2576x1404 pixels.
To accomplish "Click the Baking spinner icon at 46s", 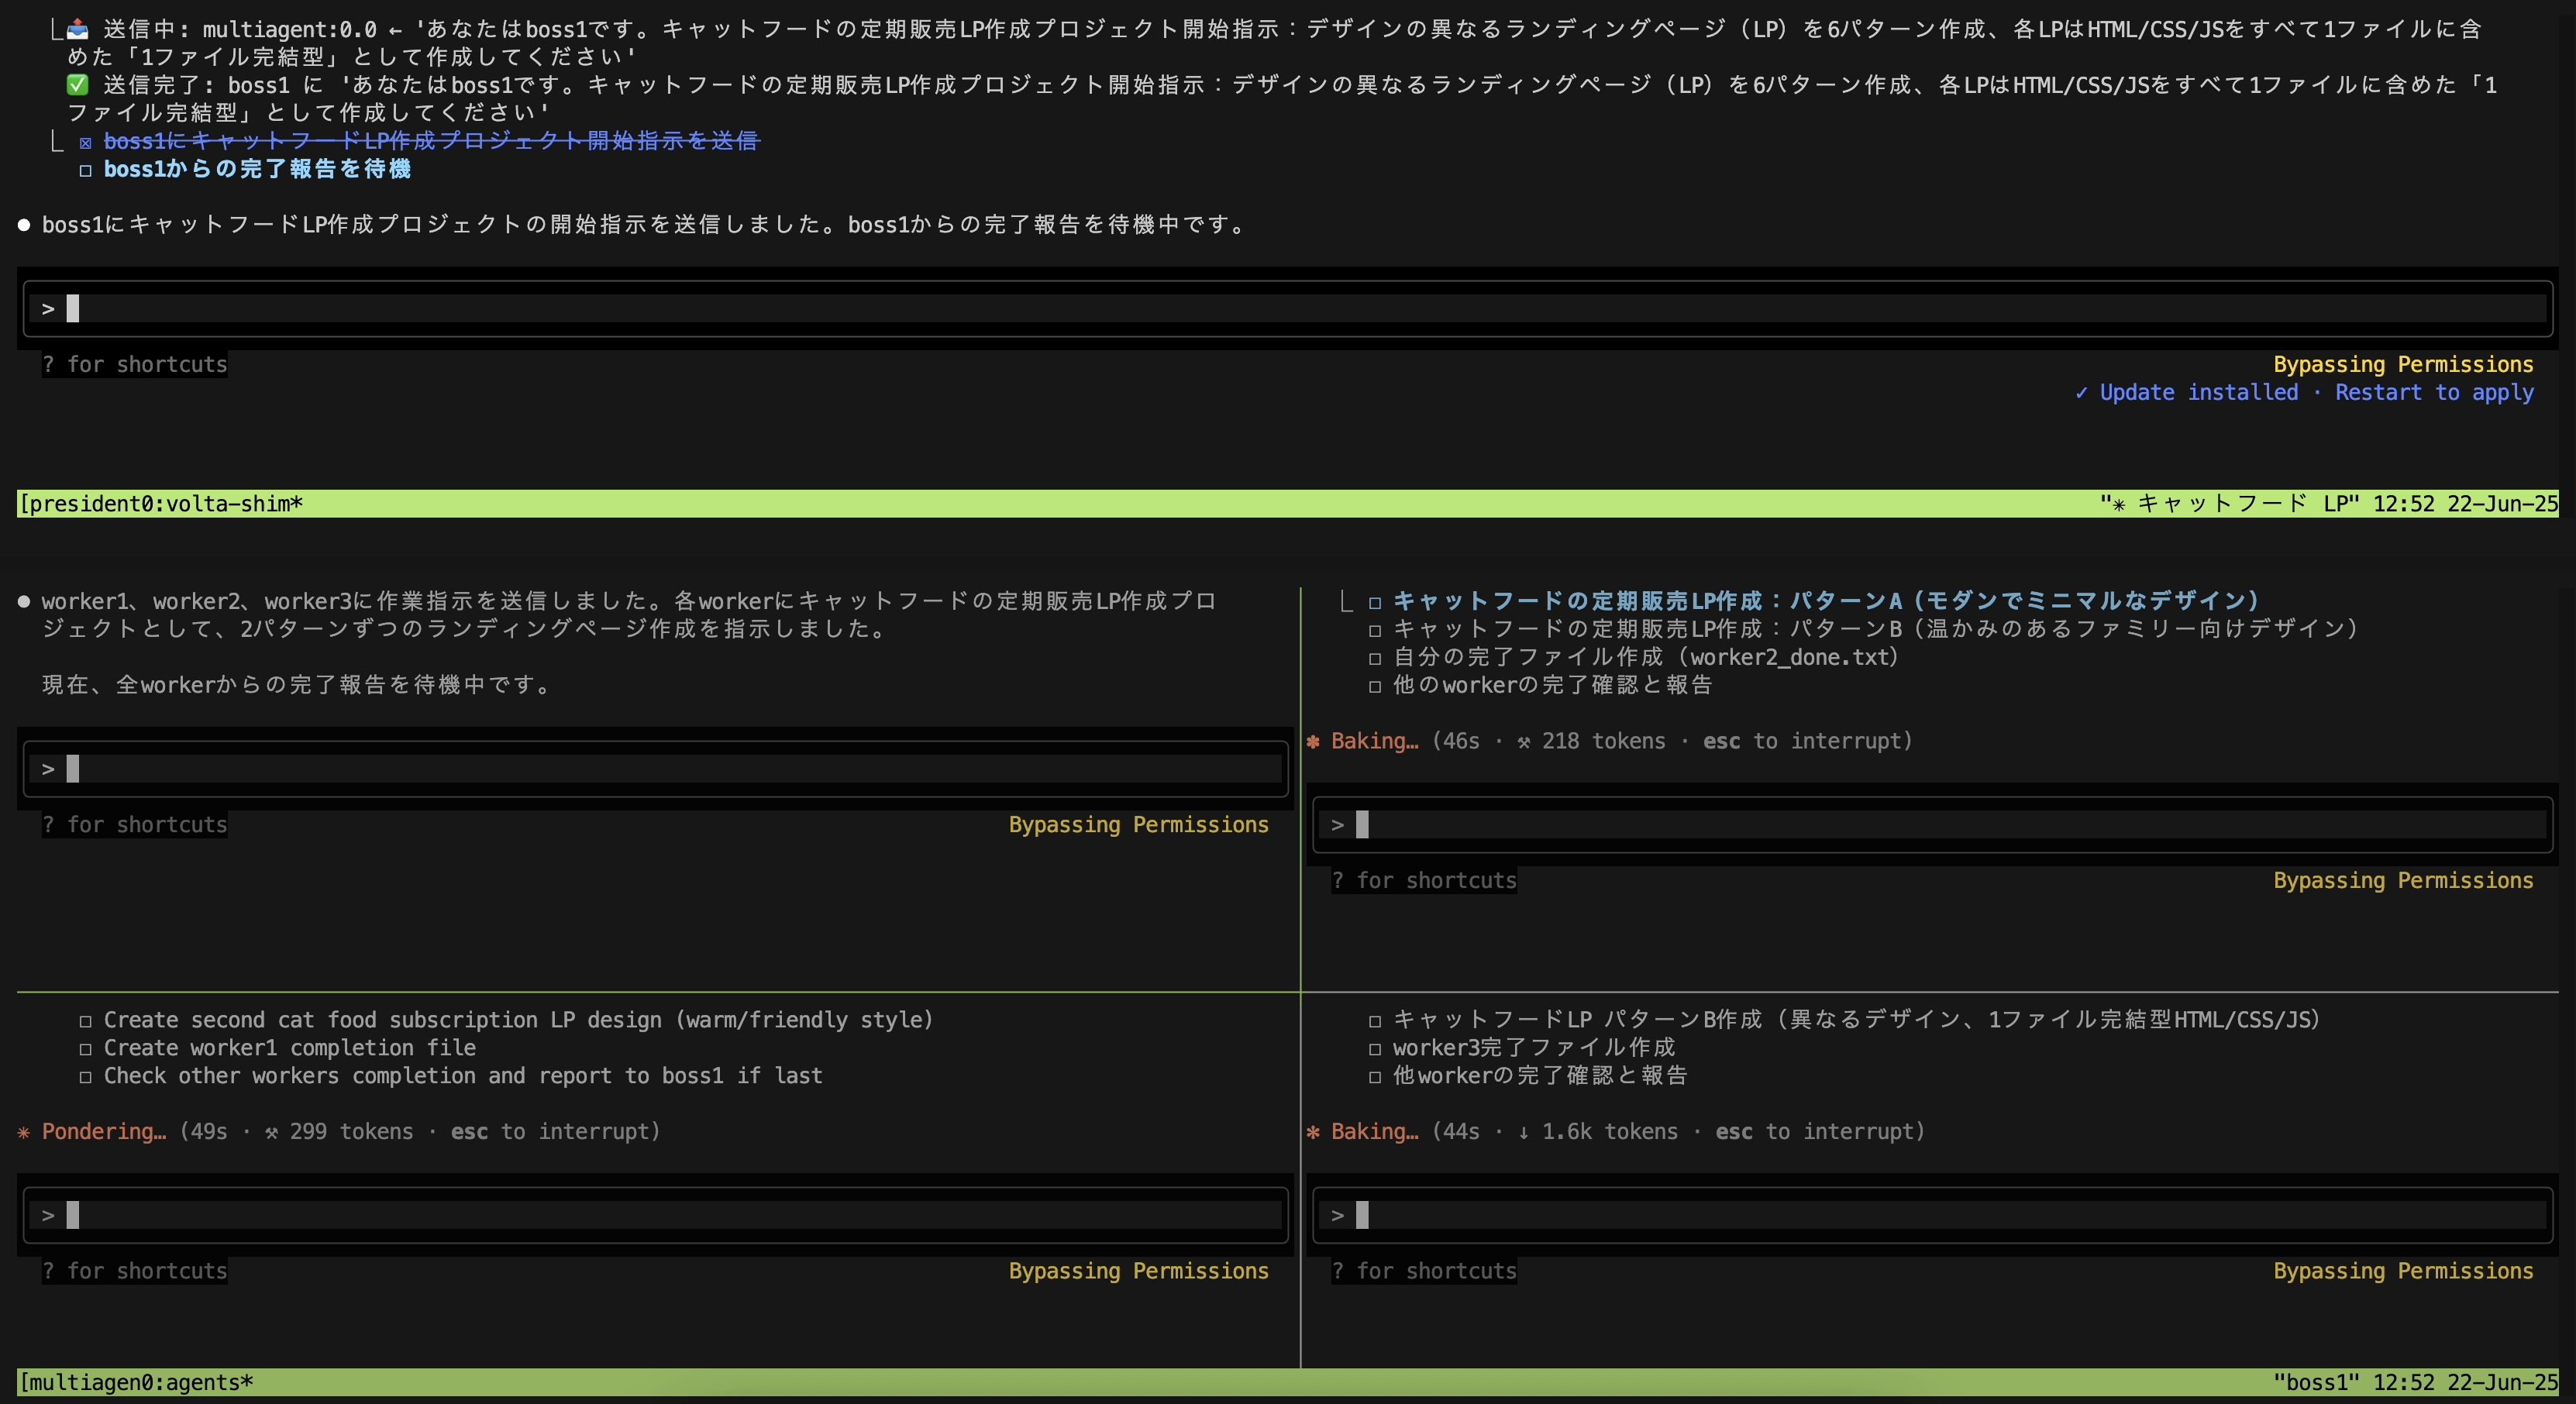I will click(1313, 741).
